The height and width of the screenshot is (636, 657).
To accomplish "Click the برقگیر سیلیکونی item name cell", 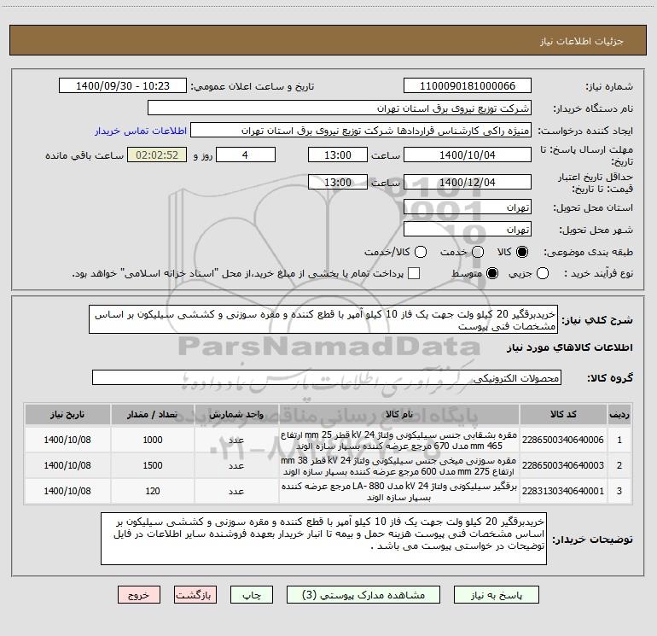I will [399, 491].
